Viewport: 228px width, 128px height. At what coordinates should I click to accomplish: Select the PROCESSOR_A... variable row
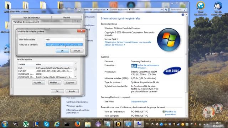[x=46, y=74]
